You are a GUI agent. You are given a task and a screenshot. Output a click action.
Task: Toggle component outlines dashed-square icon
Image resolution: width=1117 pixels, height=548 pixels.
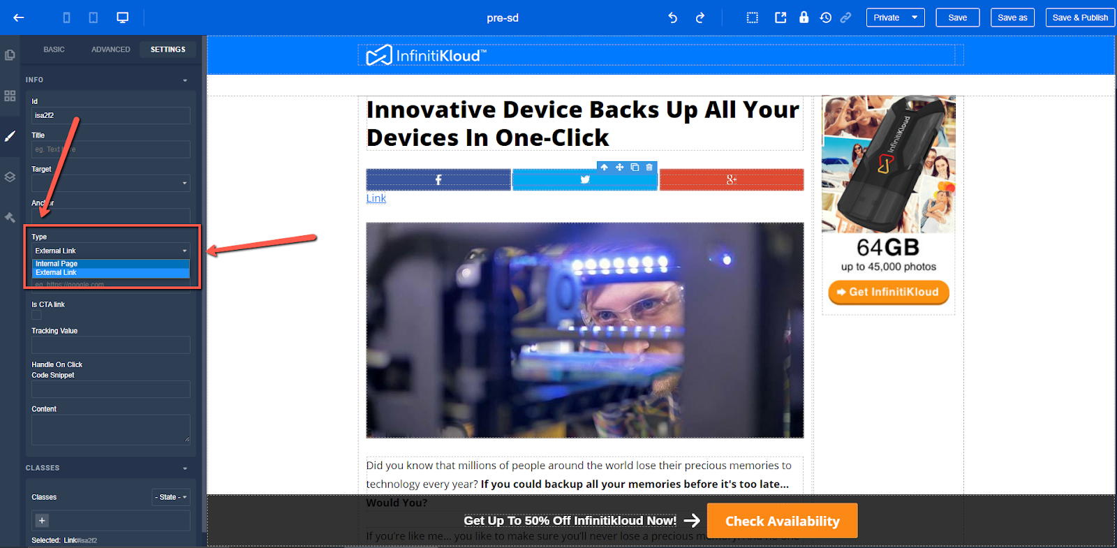tap(752, 17)
